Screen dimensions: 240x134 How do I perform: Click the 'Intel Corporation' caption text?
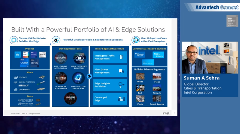[x=198, y=93]
